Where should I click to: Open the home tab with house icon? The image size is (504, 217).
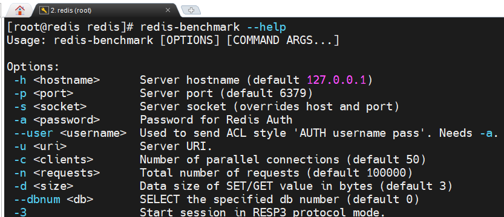pos(20,10)
